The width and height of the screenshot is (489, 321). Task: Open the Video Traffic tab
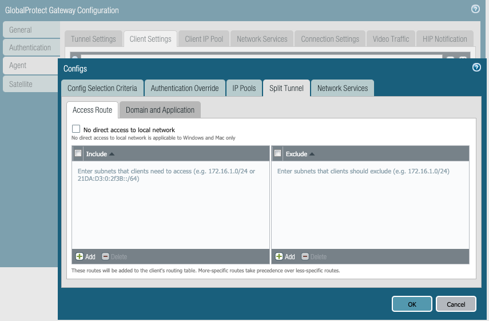coord(391,39)
